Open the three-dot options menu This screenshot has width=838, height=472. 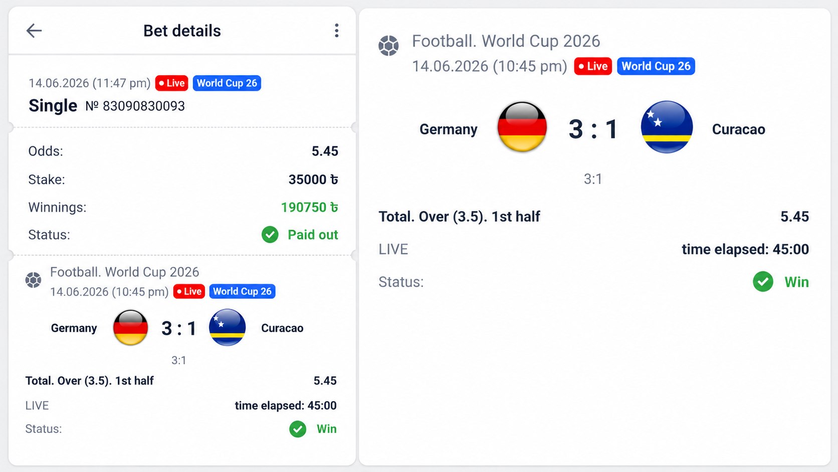point(336,31)
